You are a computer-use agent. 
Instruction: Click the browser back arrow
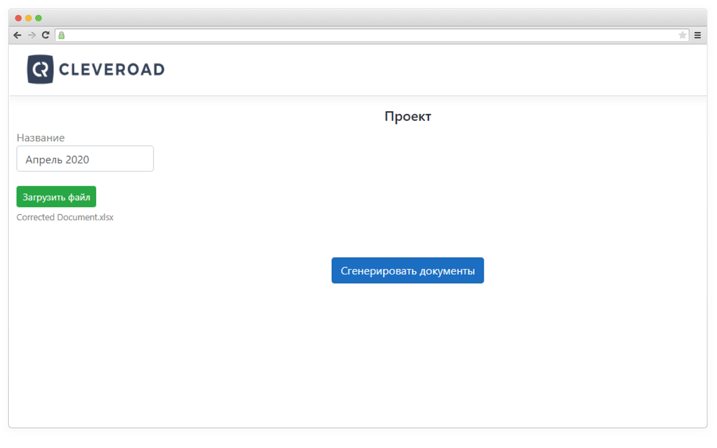pyautogui.click(x=17, y=35)
